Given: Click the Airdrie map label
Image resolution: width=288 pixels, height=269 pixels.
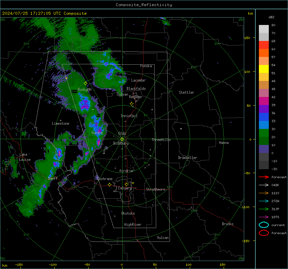Looking at the screenshot, I should click(x=126, y=171).
